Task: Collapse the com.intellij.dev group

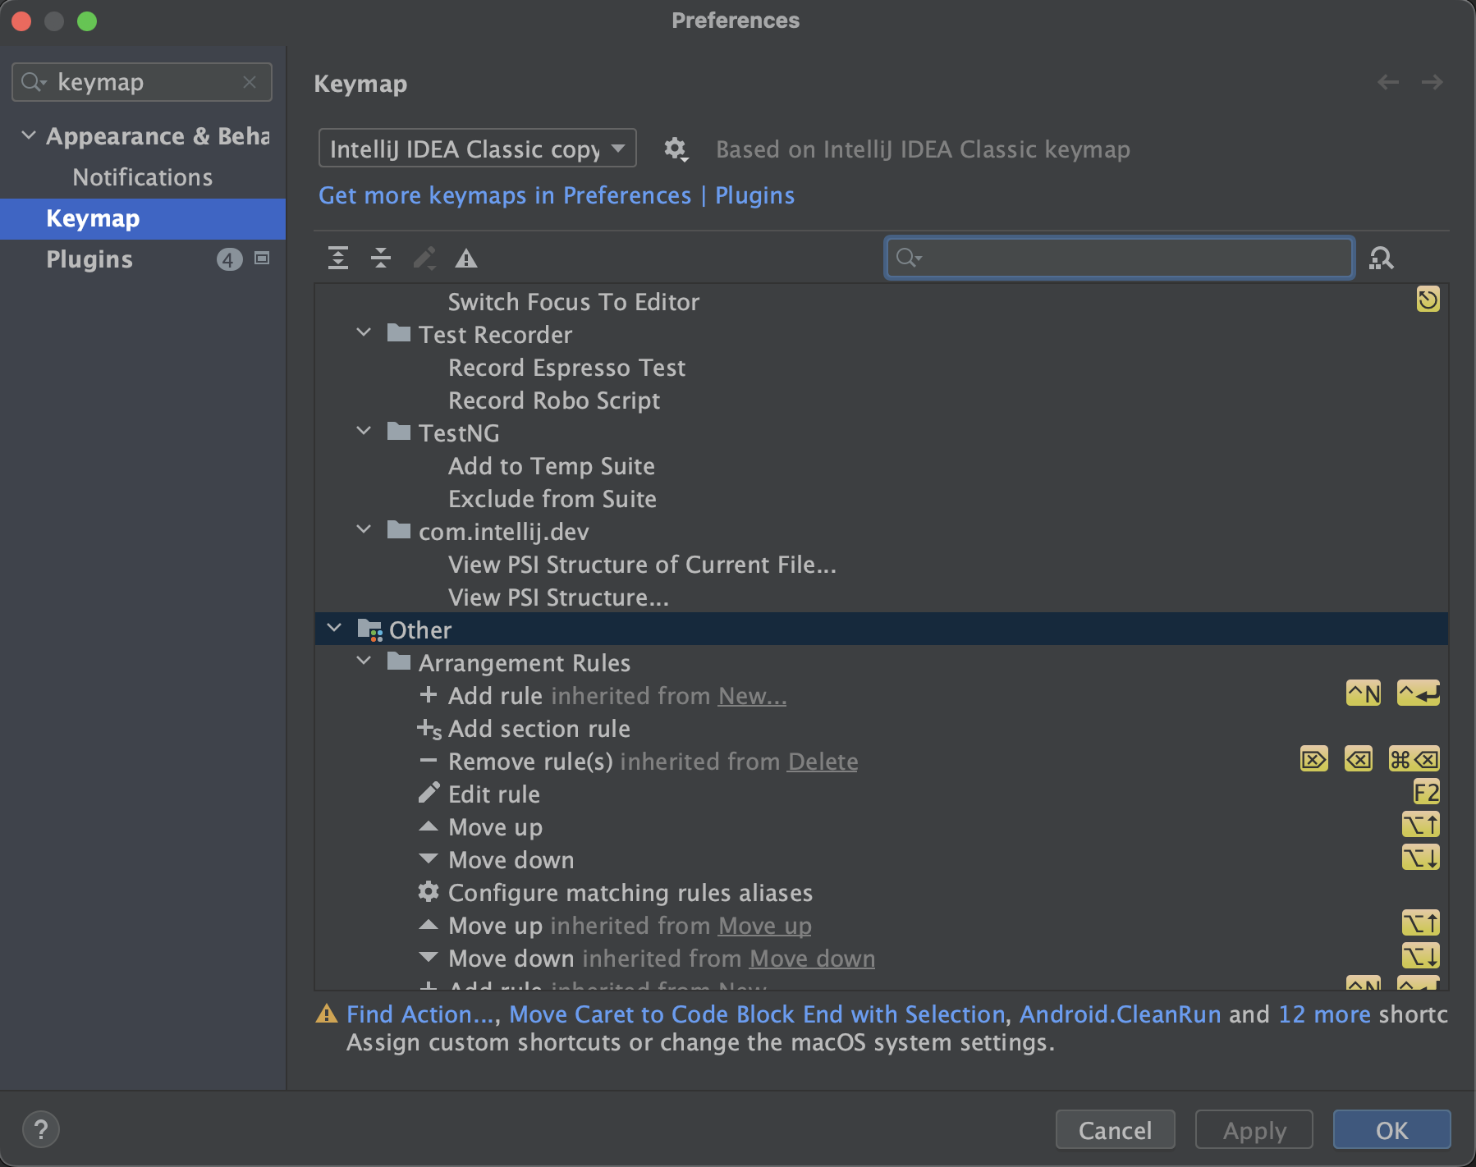Action: (x=364, y=530)
